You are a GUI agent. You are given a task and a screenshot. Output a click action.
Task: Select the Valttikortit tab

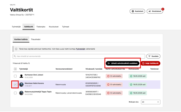tap(29, 27)
